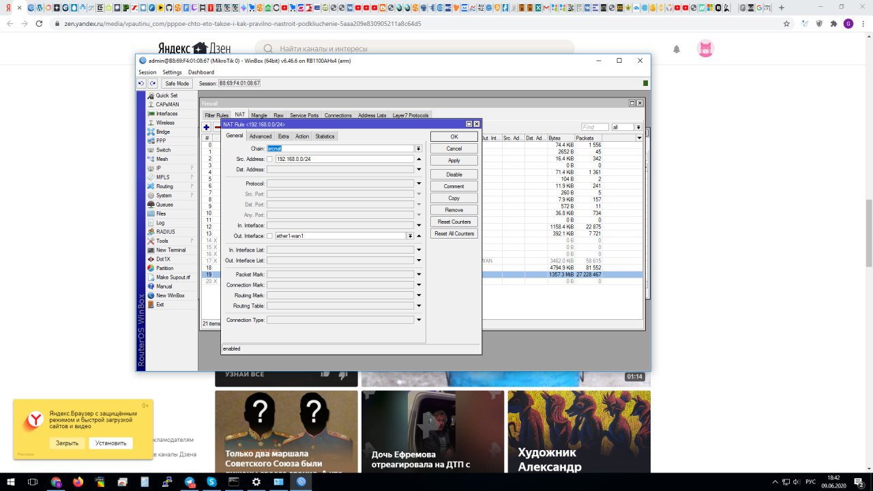This screenshot has width=873, height=491.
Task: Toggle Out. Interface negate checkbox
Action: coord(269,236)
